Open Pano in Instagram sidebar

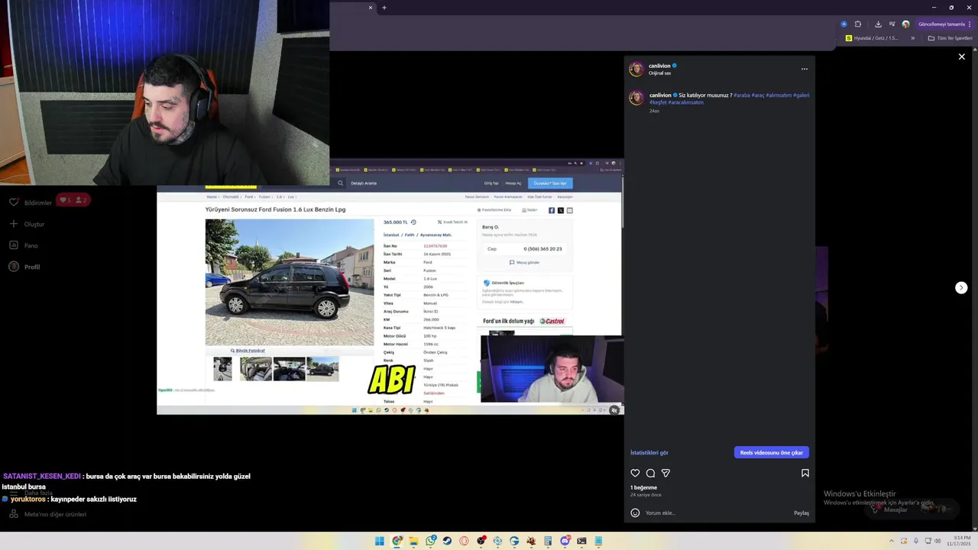click(x=23, y=245)
